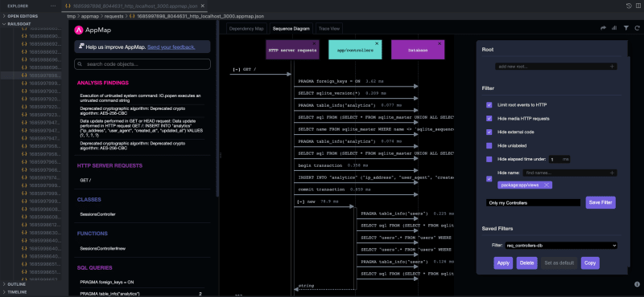
Task: Remove the package:app/views tag
Action: click(x=547, y=185)
